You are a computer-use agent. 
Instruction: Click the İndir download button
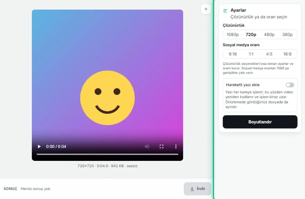point(198,189)
